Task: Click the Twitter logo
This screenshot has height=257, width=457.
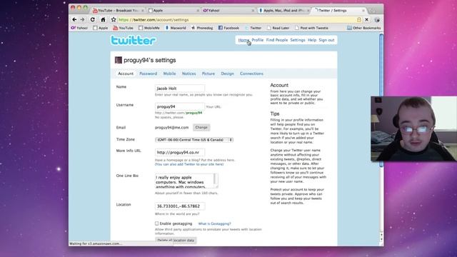Action: [x=134, y=40]
